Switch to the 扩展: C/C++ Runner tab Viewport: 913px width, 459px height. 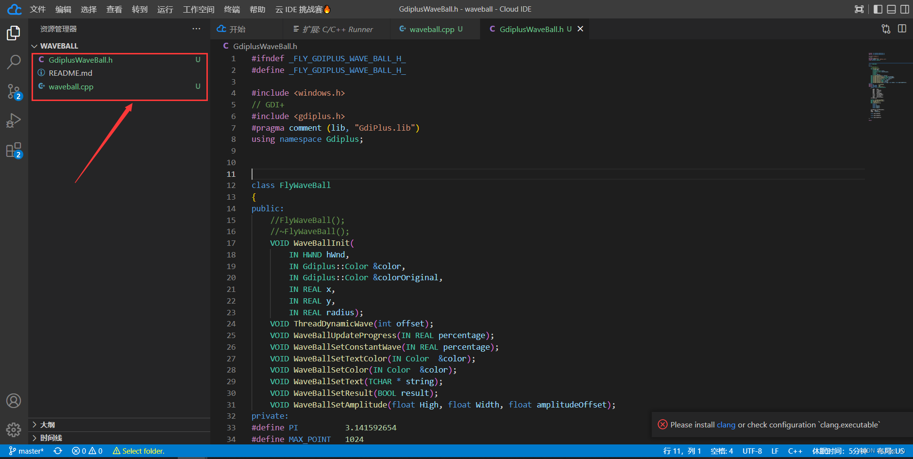point(338,29)
